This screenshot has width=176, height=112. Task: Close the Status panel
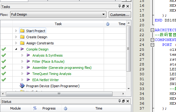tap(128, 101)
